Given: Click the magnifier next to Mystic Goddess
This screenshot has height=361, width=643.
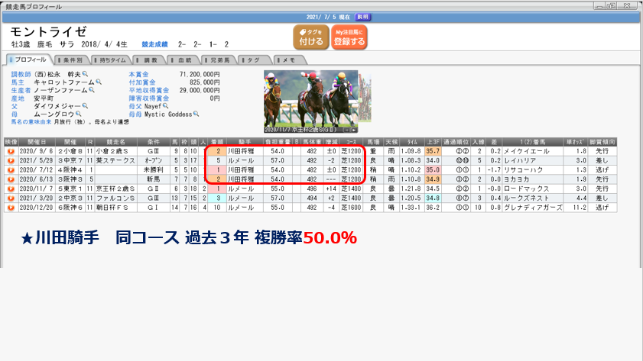Looking at the screenshot, I should pos(196,114).
